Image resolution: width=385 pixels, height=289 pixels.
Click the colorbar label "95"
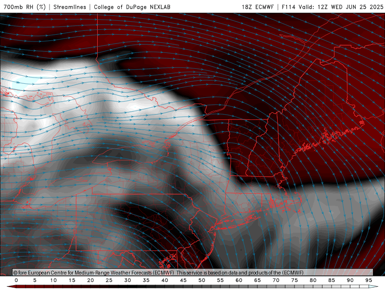click(x=369, y=280)
